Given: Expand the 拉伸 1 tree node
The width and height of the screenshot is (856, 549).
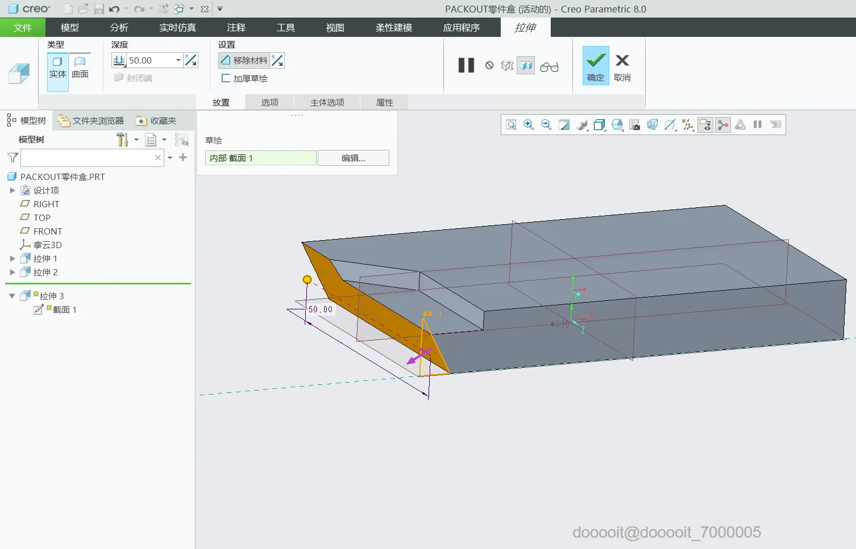Looking at the screenshot, I should [13, 259].
